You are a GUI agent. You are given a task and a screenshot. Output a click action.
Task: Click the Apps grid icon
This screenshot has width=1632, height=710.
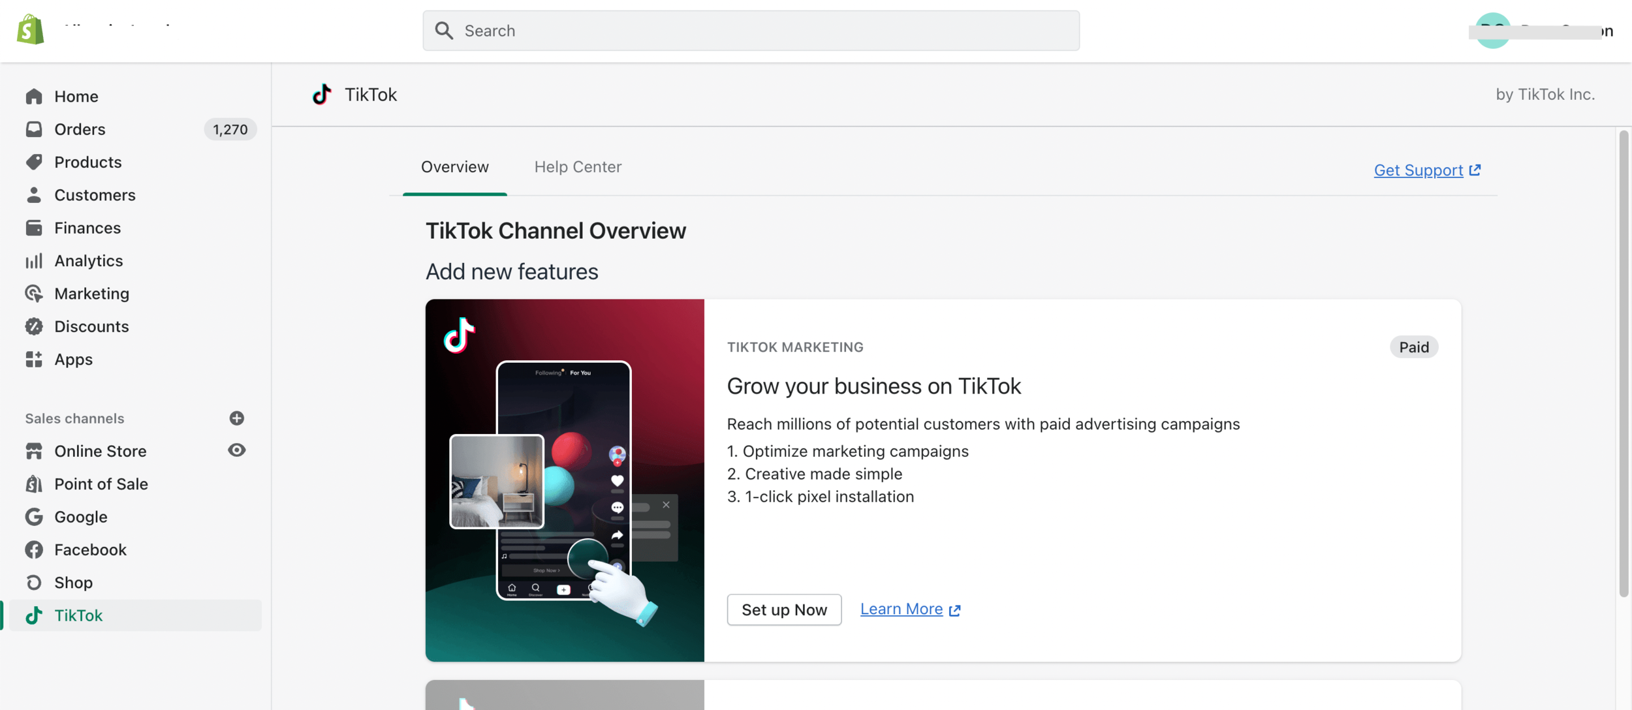pyautogui.click(x=34, y=359)
